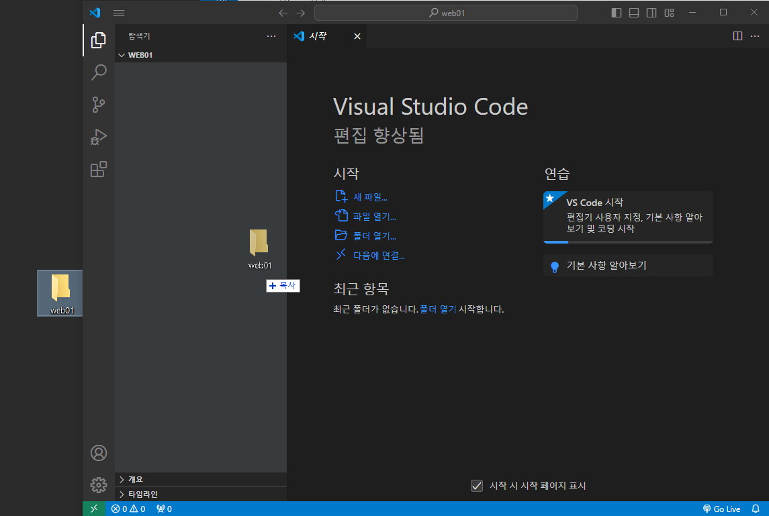This screenshot has width=769, height=516.
Task: Open the hamburger application menu
Action: [x=119, y=13]
